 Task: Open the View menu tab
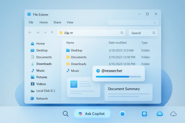click(70, 22)
